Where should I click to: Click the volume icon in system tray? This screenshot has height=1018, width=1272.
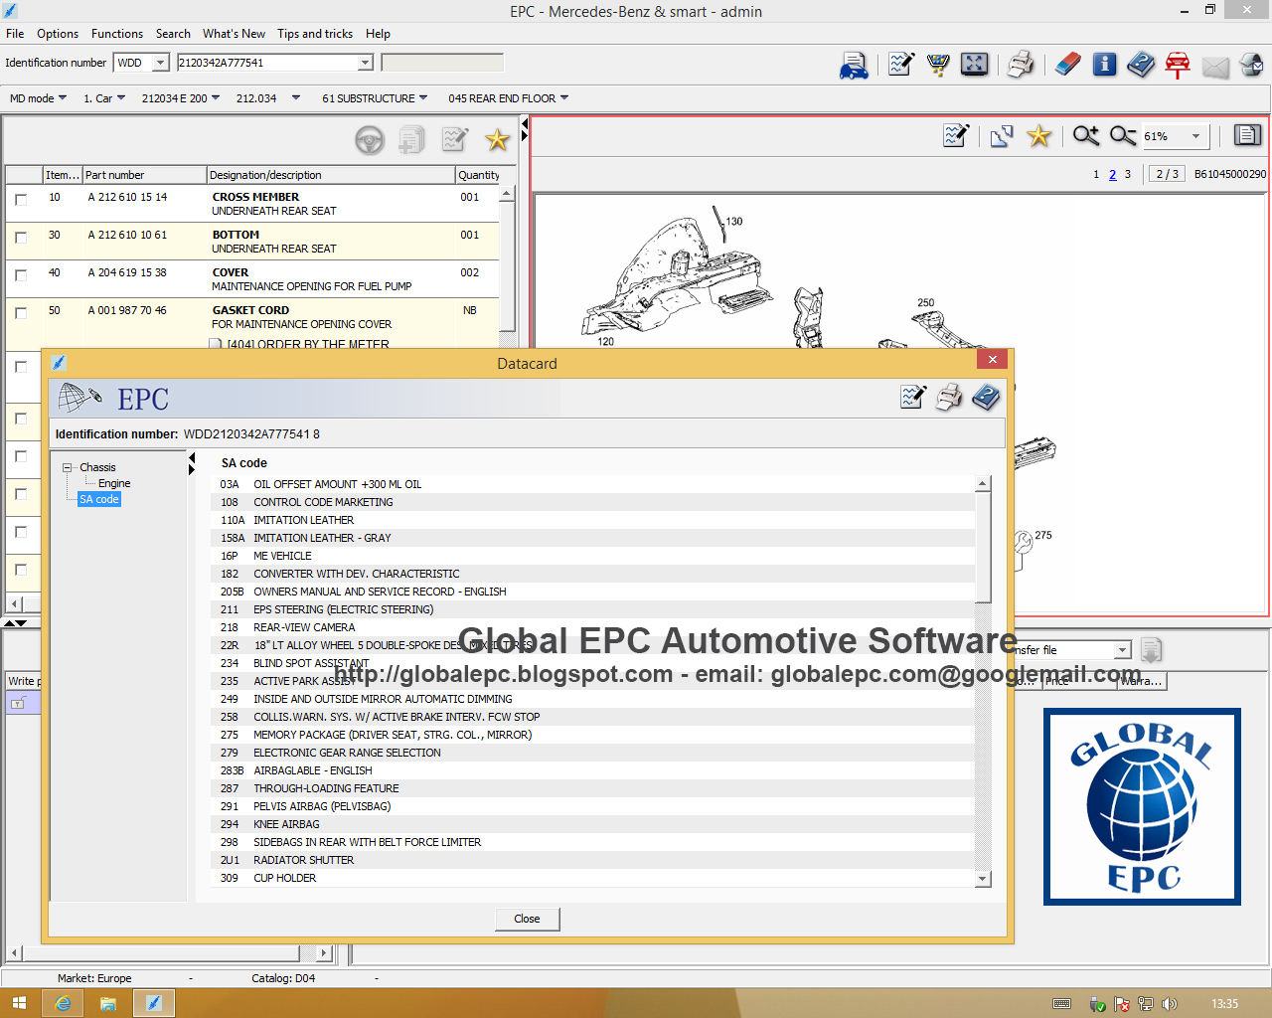[x=1170, y=1004]
